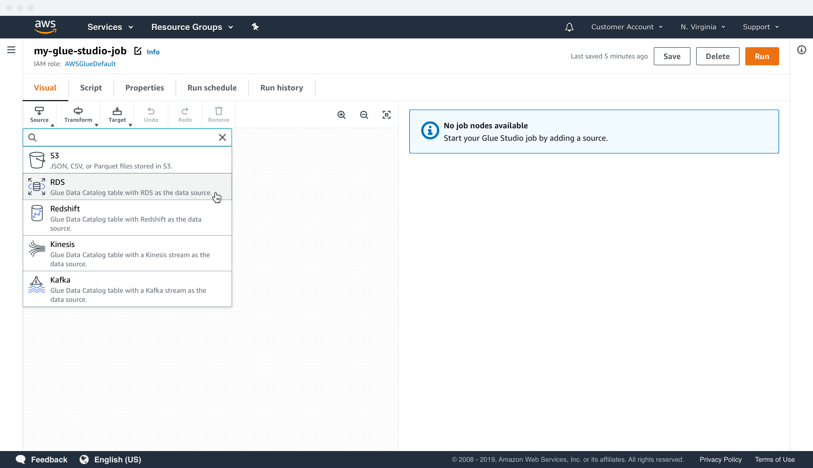Open the Run schedule tab

click(x=212, y=88)
